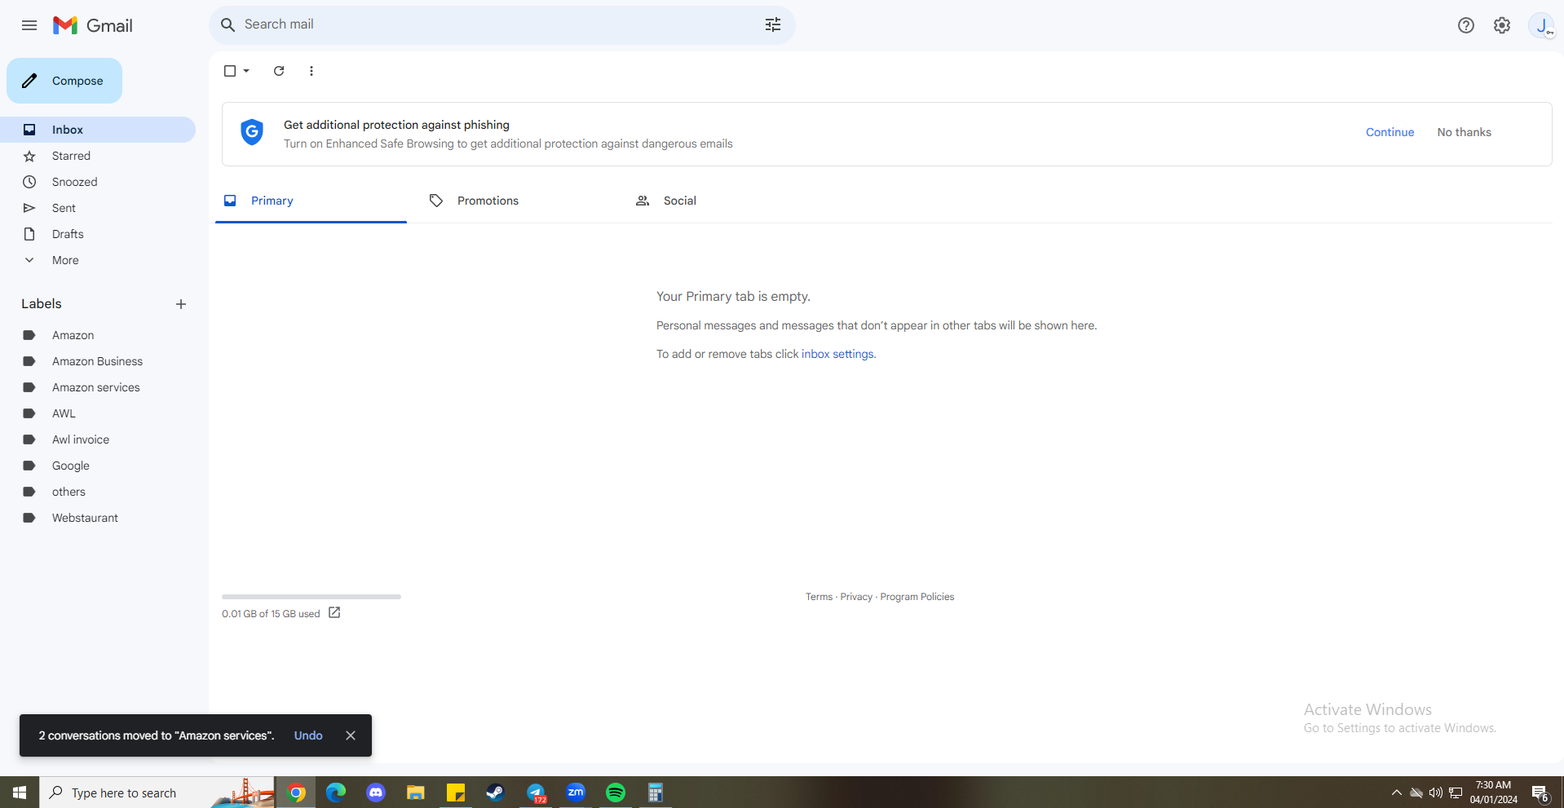Open the volume control in tray
Image resolution: width=1564 pixels, height=808 pixels.
1436,793
